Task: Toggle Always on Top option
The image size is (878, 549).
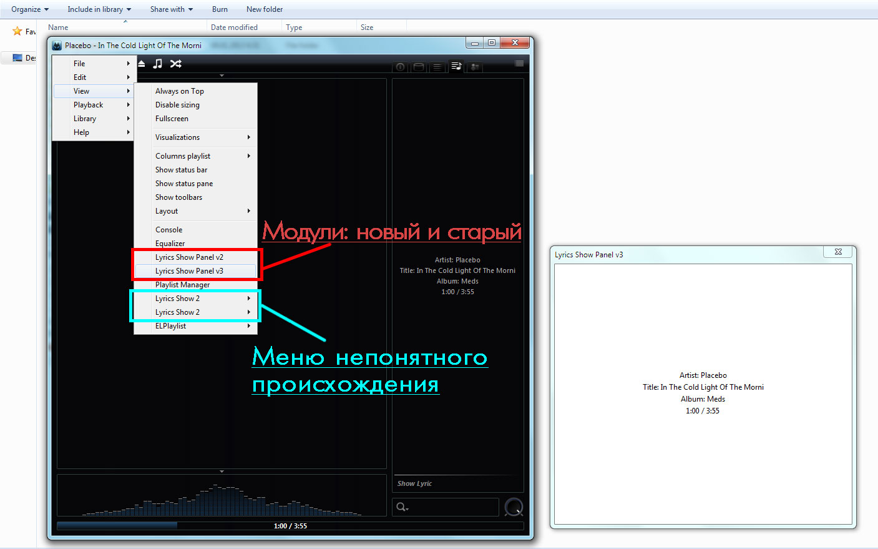Action: [x=180, y=91]
